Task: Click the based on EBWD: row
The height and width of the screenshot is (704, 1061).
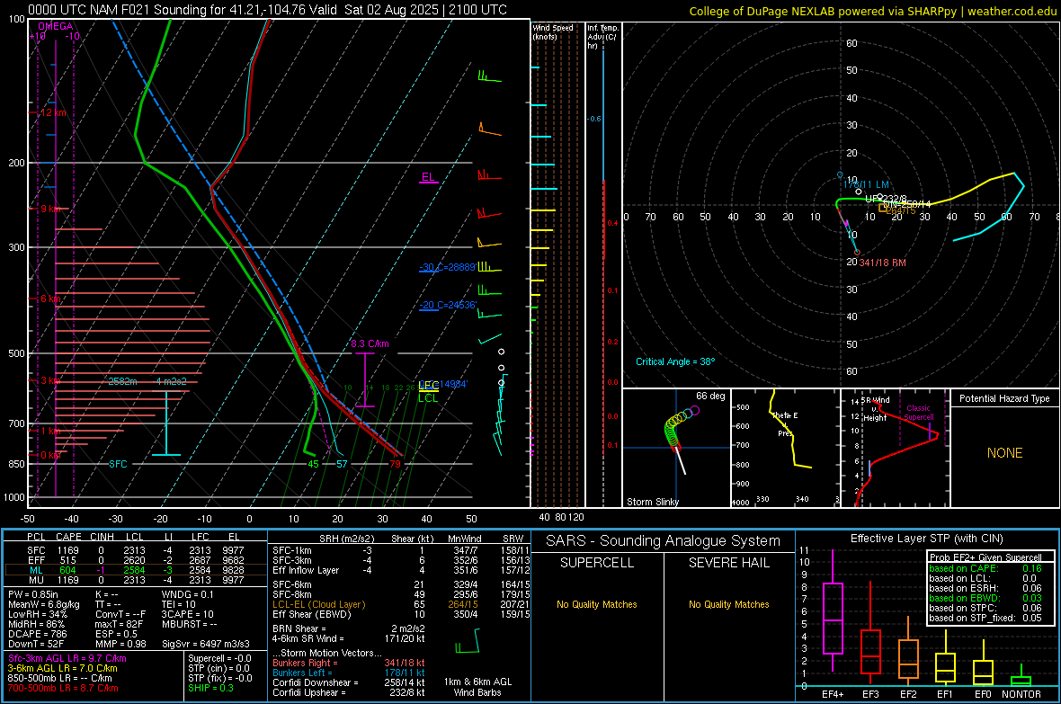Action: click(985, 599)
